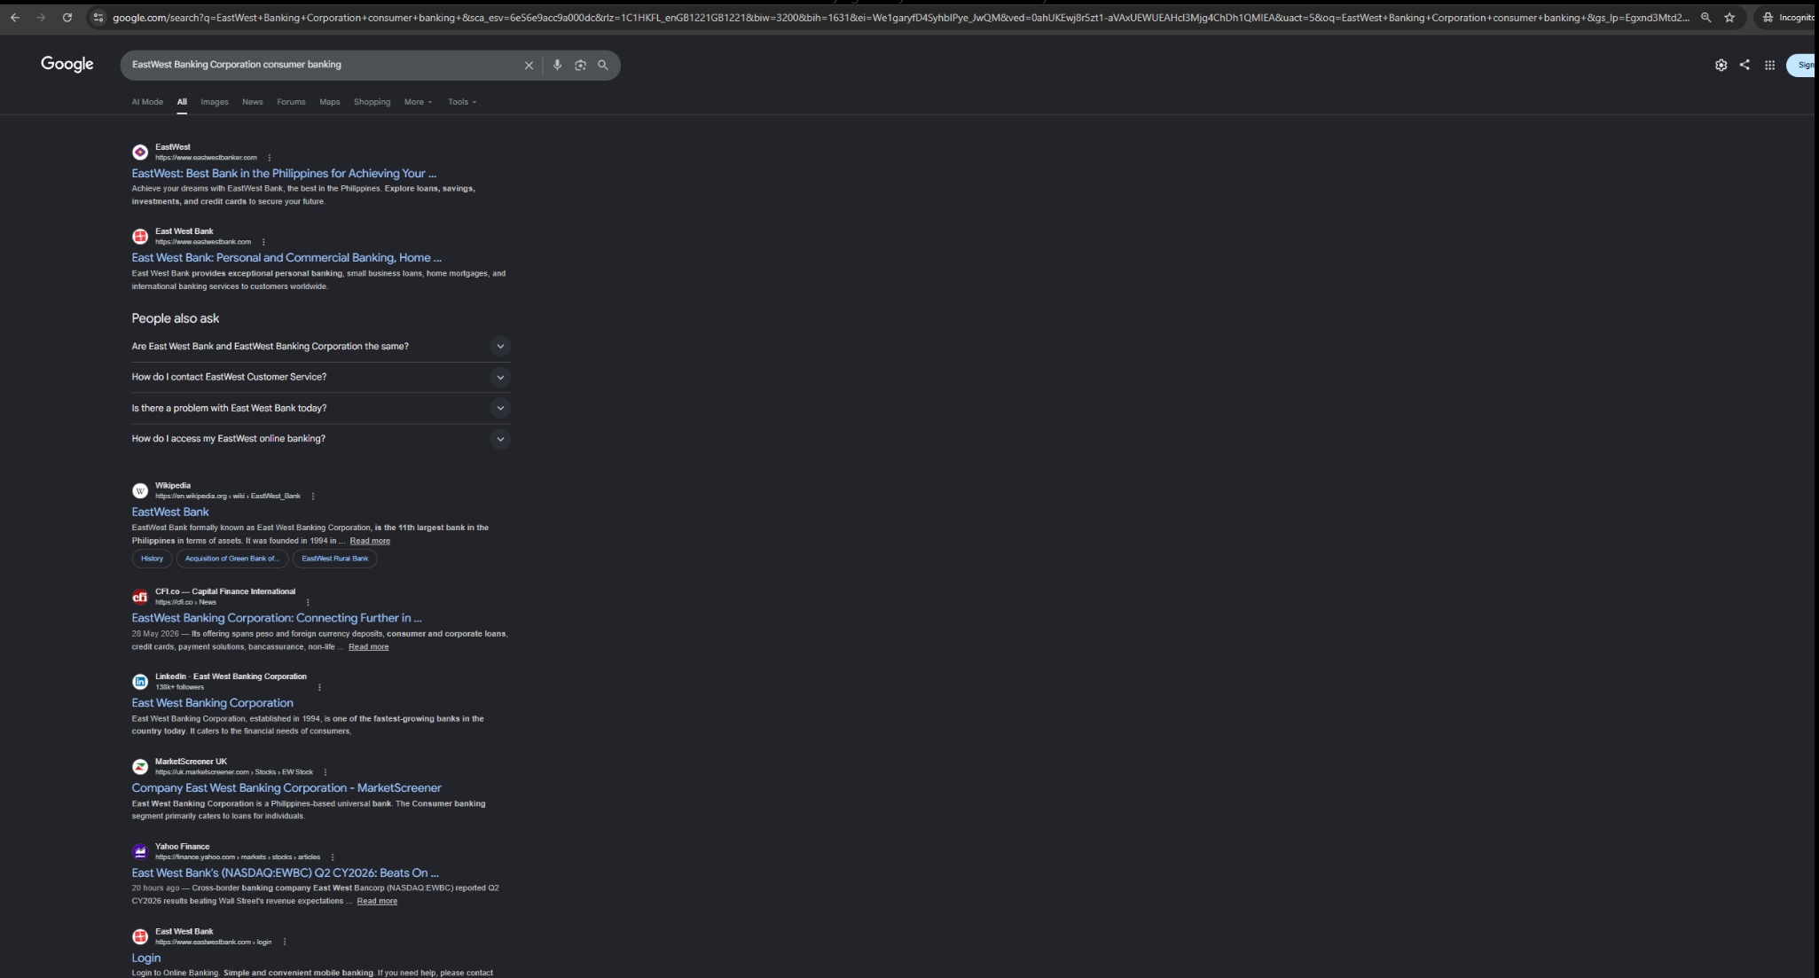Viewport: 1819px width, 978px height.
Task: Open three-dot menu for MarketScreener UK result
Action: (x=325, y=772)
